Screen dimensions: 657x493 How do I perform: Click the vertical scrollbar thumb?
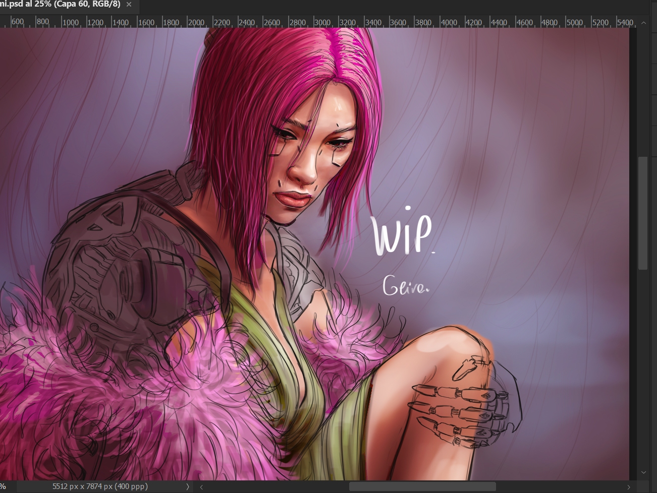[643, 213]
